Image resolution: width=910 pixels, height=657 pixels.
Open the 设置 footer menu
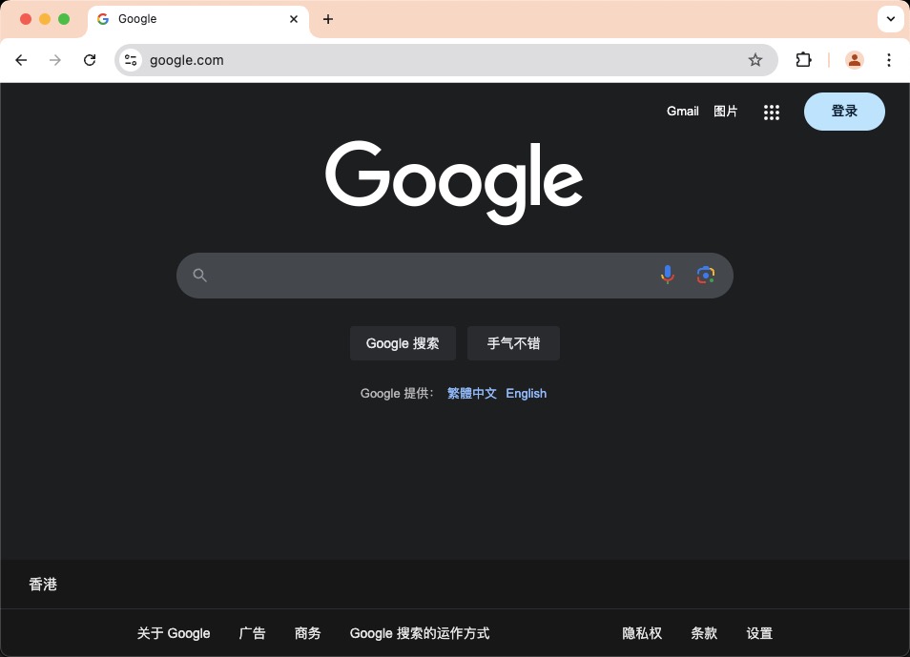[x=759, y=633]
